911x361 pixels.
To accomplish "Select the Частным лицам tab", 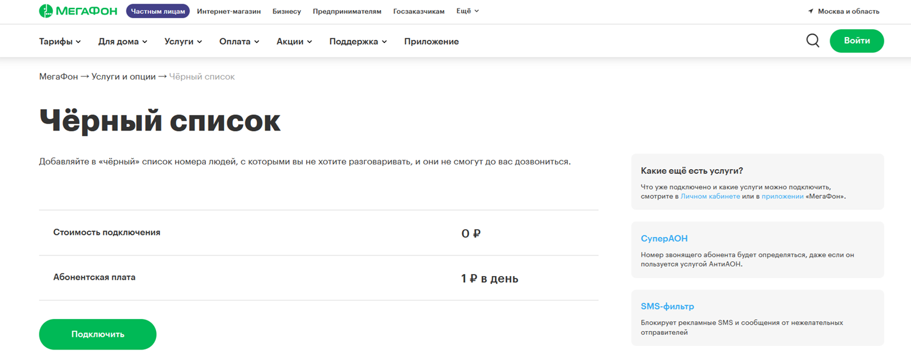I will pyautogui.click(x=158, y=11).
